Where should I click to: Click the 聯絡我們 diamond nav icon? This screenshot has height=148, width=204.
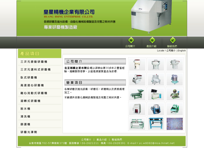point(173,40)
